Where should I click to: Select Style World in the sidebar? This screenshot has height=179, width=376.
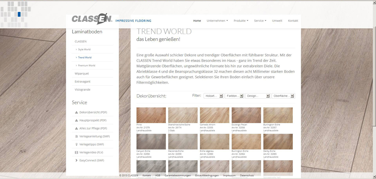[x=84, y=50]
